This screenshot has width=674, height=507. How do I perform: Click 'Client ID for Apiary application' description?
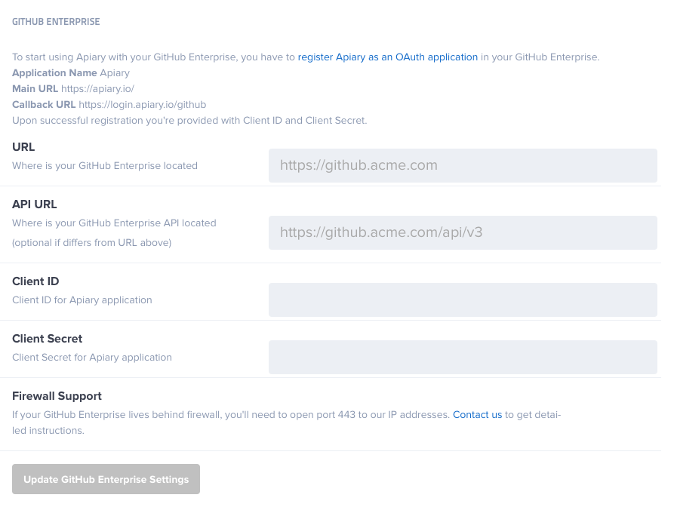tap(82, 300)
